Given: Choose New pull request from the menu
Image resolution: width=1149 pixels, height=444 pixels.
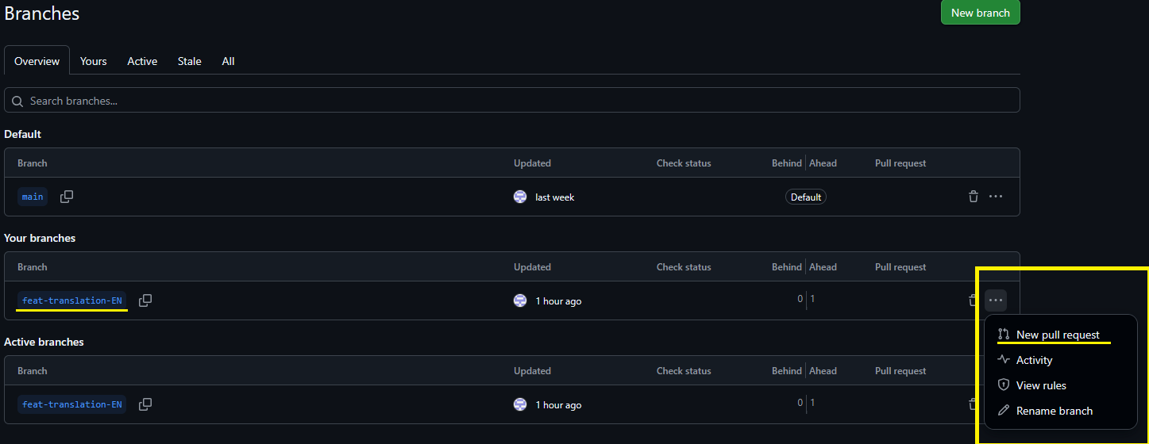Looking at the screenshot, I should click(1058, 335).
